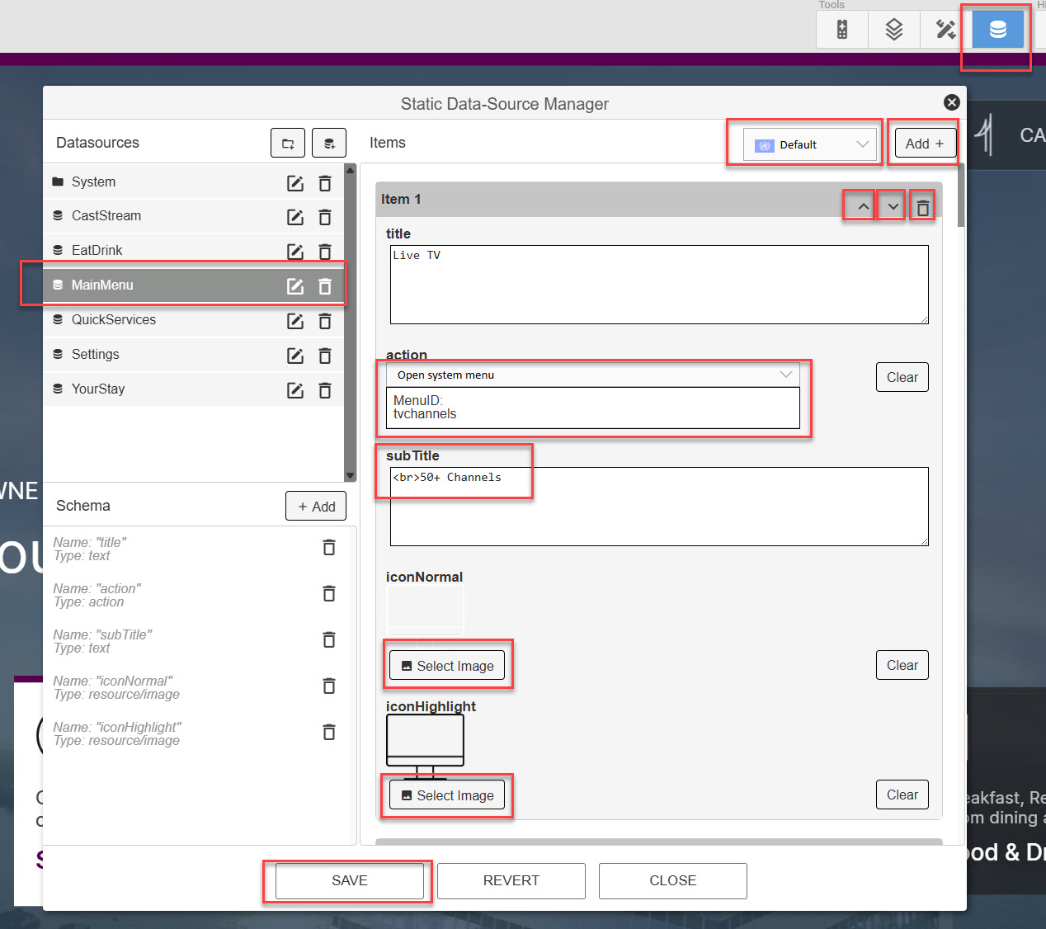Click the add datasource icon

(x=329, y=144)
